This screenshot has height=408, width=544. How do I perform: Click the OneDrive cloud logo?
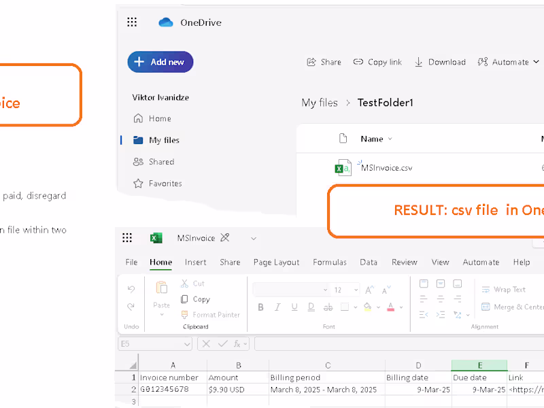[166, 22]
